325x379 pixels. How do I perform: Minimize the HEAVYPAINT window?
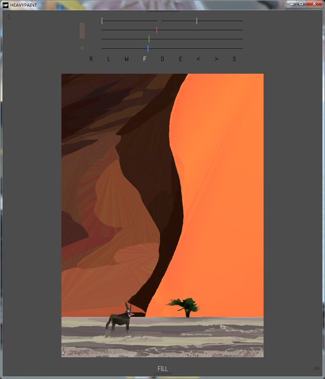tap(292, 4)
